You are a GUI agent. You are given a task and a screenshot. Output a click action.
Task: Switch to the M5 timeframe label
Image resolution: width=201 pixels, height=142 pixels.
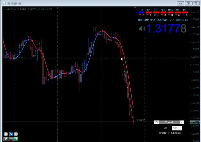(x=178, y=10)
